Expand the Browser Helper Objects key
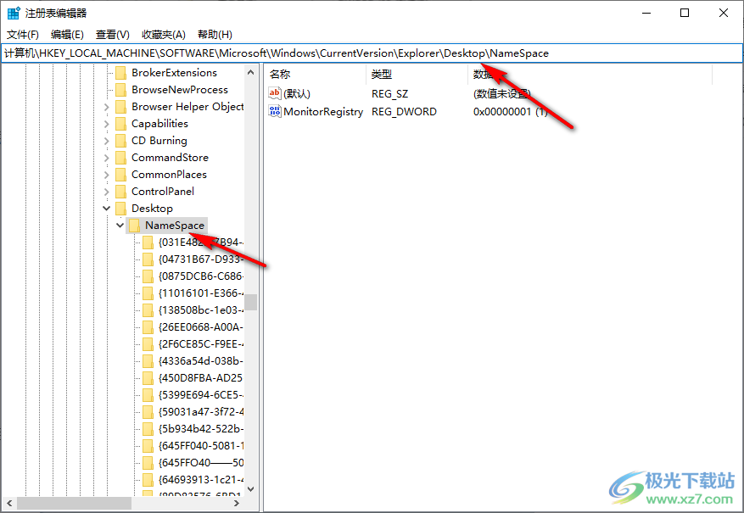 coord(107,107)
